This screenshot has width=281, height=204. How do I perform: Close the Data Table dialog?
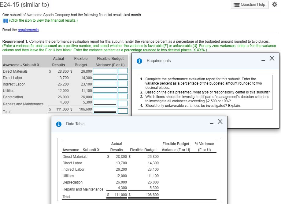(x=220, y=122)
